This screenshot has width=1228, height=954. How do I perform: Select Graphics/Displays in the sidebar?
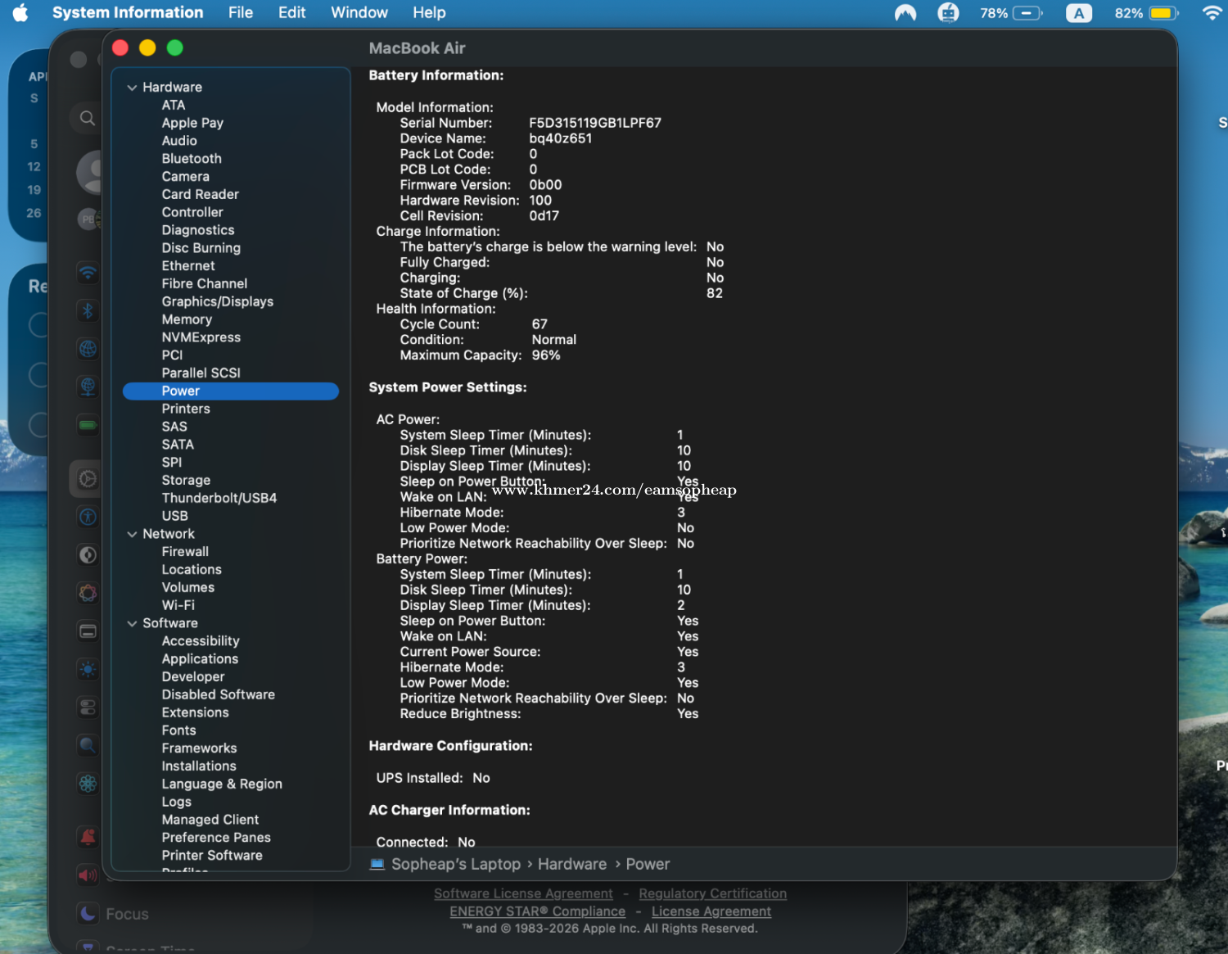(218, 301)
